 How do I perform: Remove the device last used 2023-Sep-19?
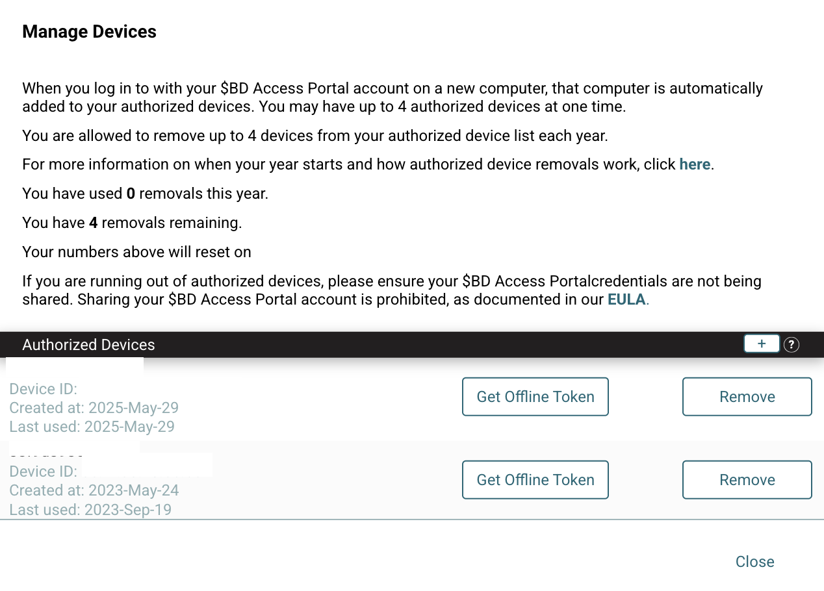[x=747, y=480]
